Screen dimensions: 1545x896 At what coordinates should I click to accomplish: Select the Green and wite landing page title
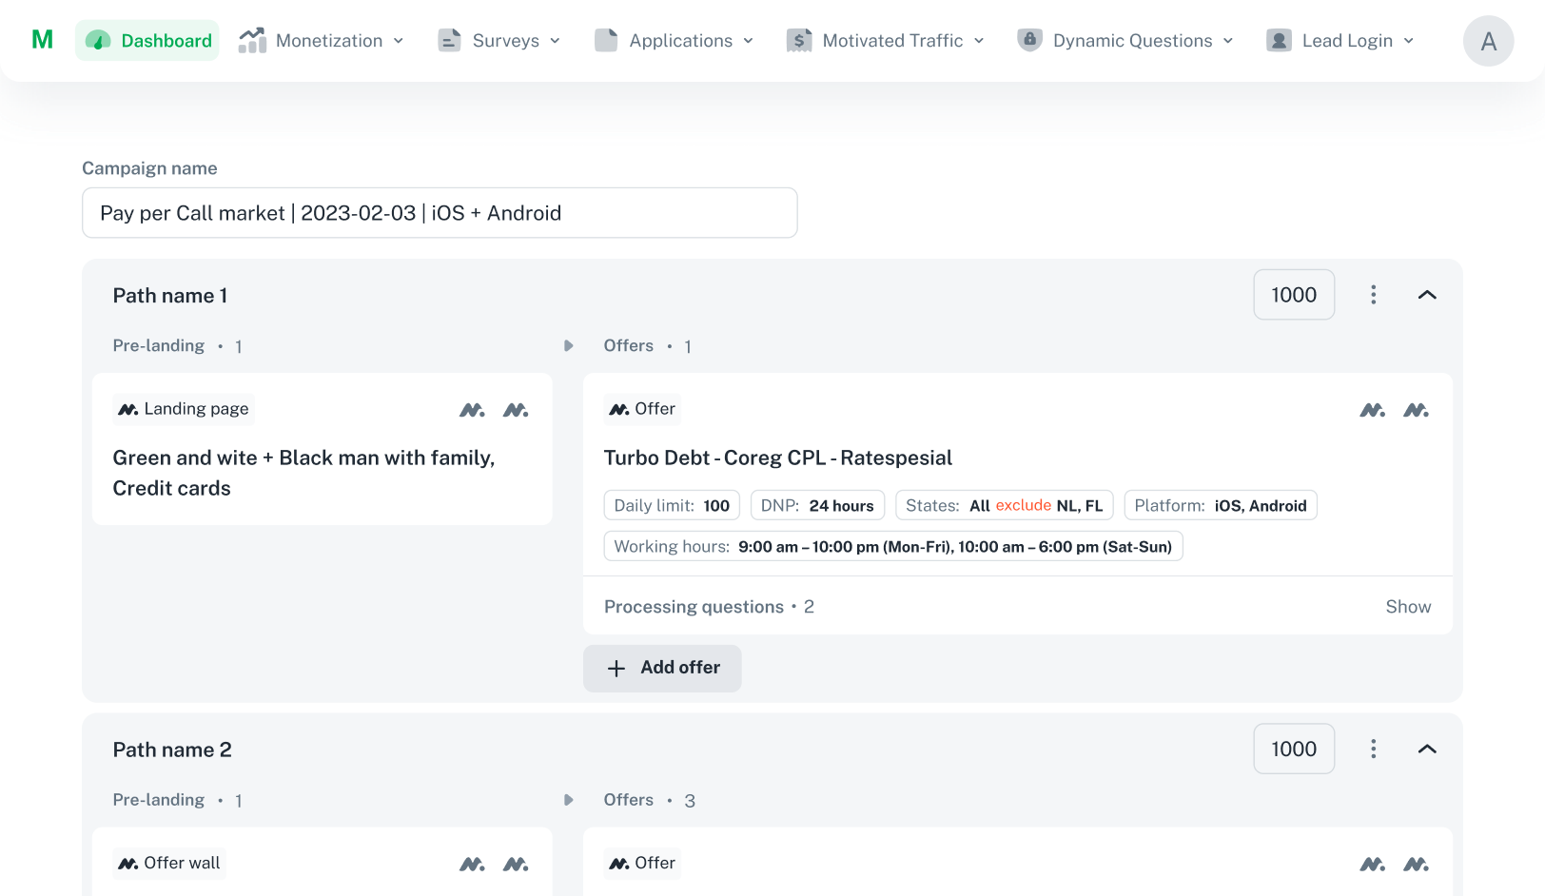click(x=304, y=473)
